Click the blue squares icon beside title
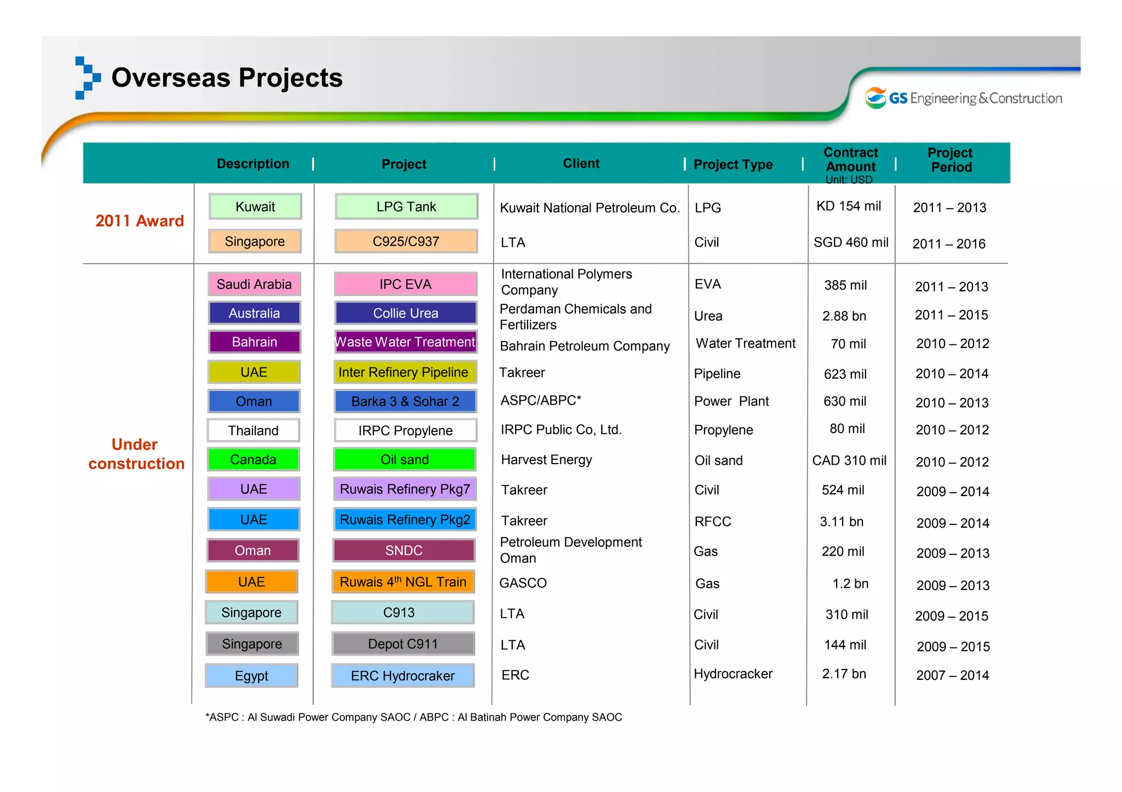The height and width of the screenshot is (792, 1122). click(88, 78)
